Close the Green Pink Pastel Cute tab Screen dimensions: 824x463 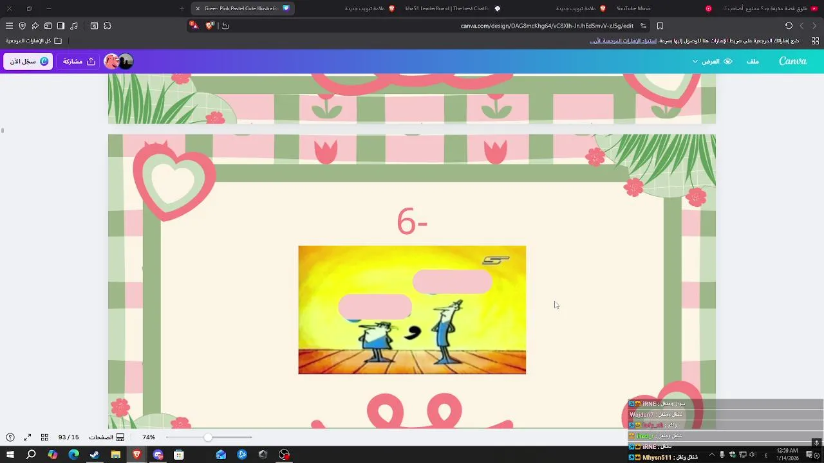tap(198, 8)
